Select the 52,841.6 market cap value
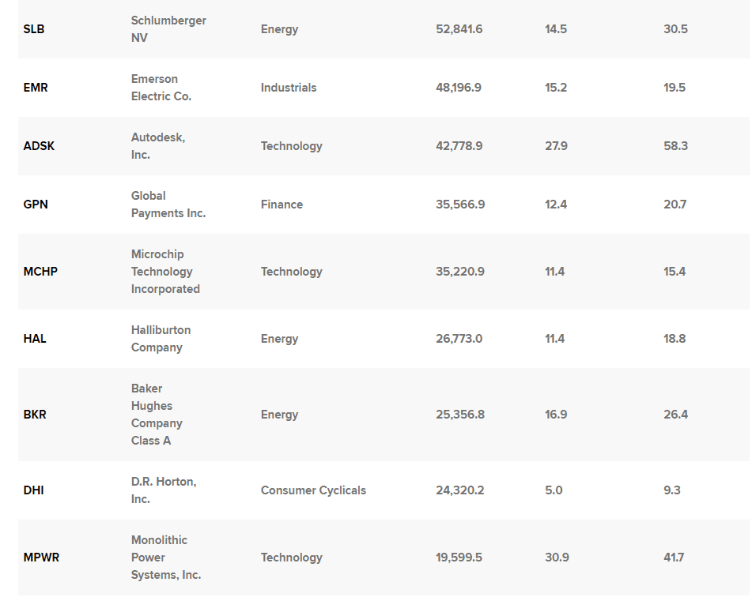Viewport: 752px width, 597px height. pos(459,29)
